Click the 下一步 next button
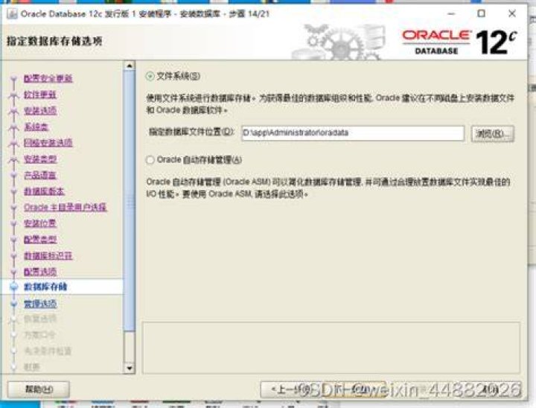This screenshot has width=536, height=408. (356, 389)
